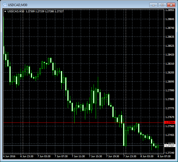Click the 1.27885 price scale label
Screen dimensions: 178x162
coord(170,99)
